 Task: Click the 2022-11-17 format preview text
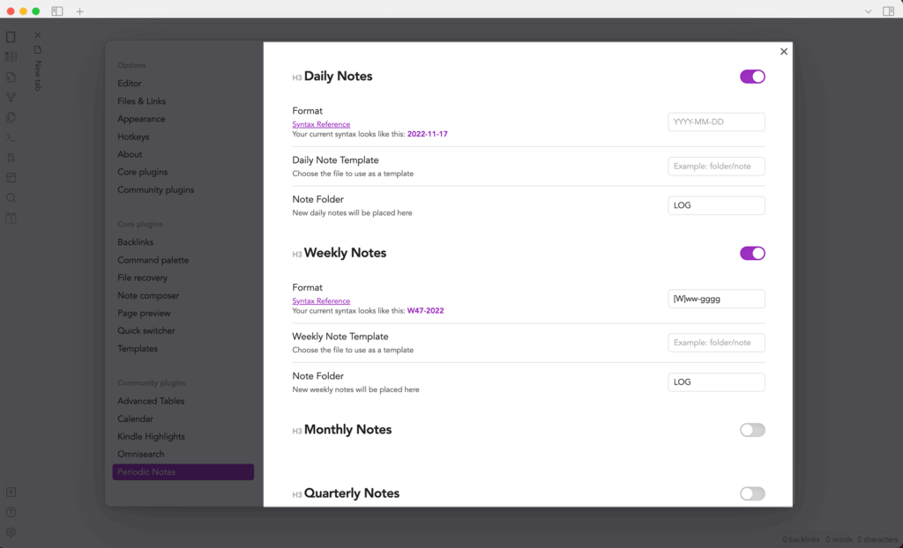click(428, 134)
